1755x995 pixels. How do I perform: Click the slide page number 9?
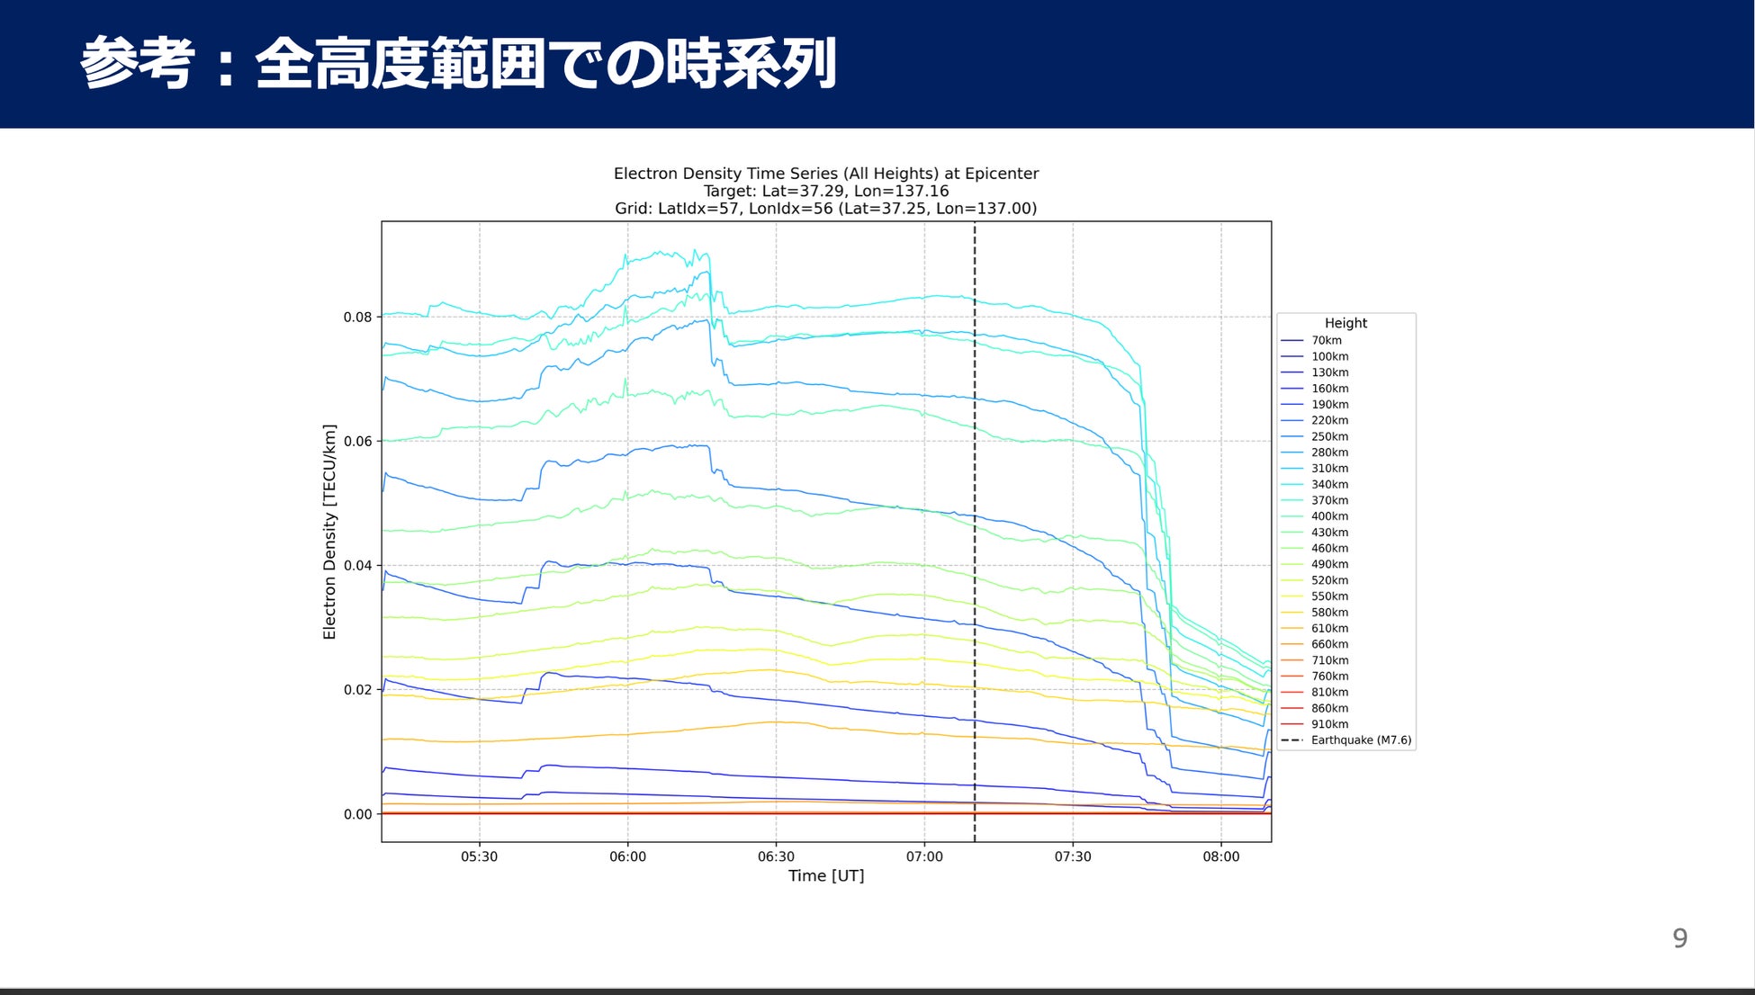(x=1679, y=938)
